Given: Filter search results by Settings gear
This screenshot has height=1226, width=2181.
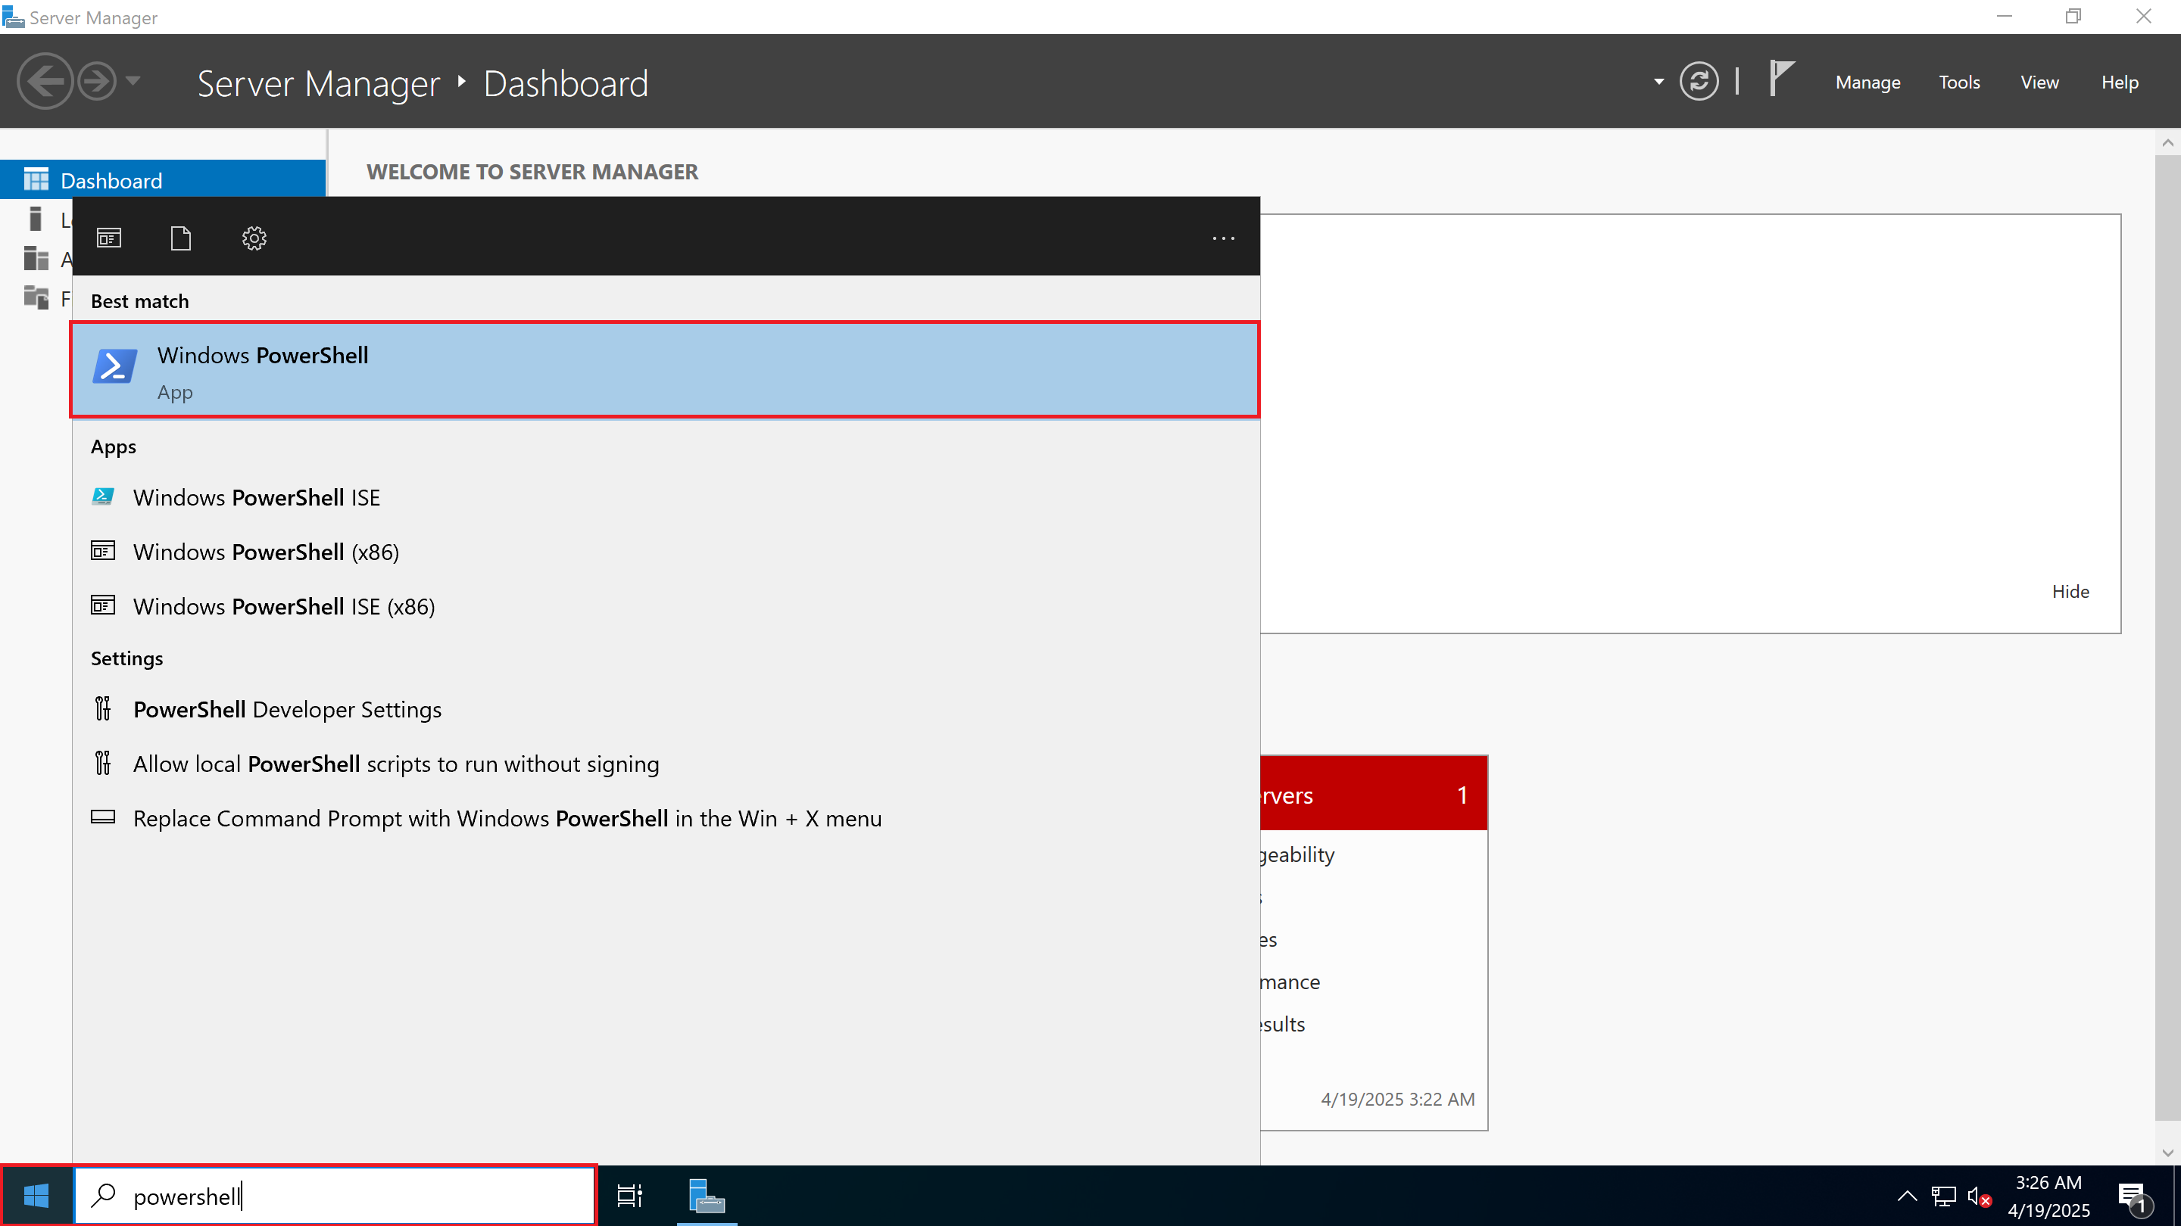Looking at the screenshot, I should 254,238.
